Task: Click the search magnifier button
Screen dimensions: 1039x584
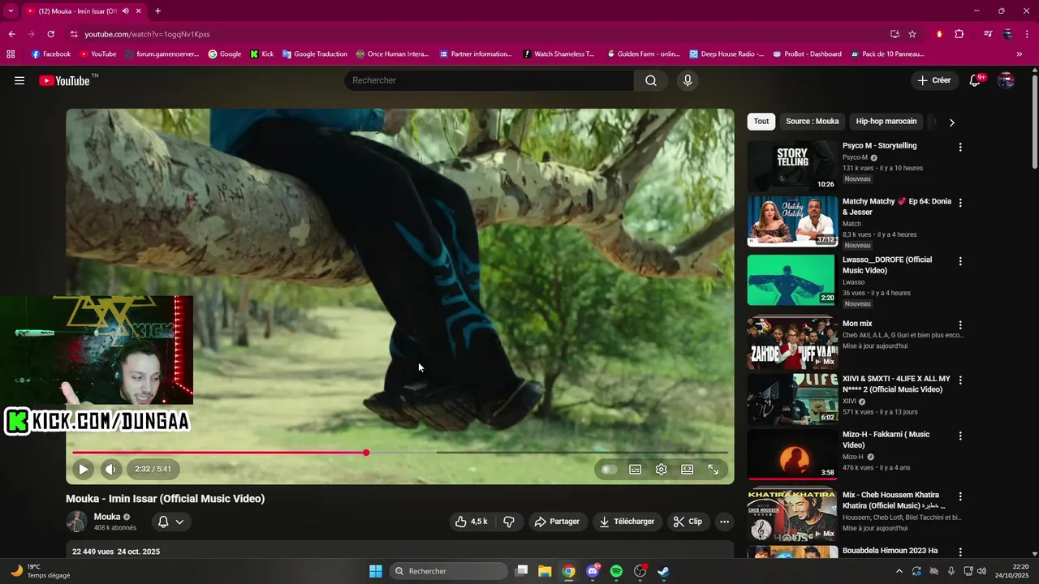Action: point(651,80)
